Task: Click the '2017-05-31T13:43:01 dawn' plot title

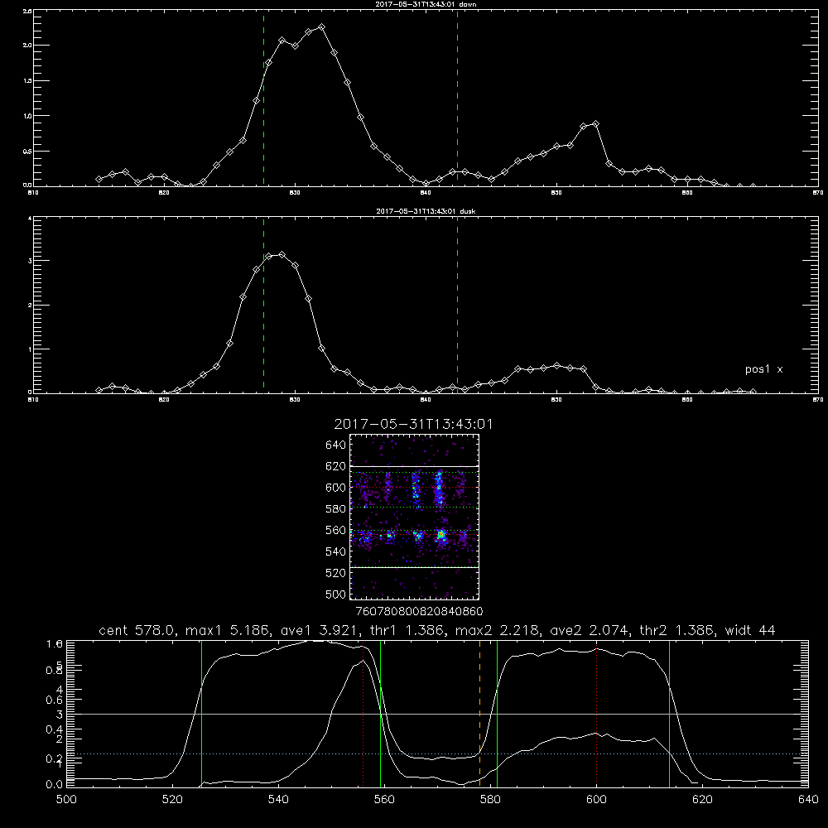Action: pos(426,4)
